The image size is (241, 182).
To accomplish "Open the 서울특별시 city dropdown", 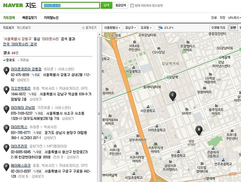I will (x=112, y=28).
